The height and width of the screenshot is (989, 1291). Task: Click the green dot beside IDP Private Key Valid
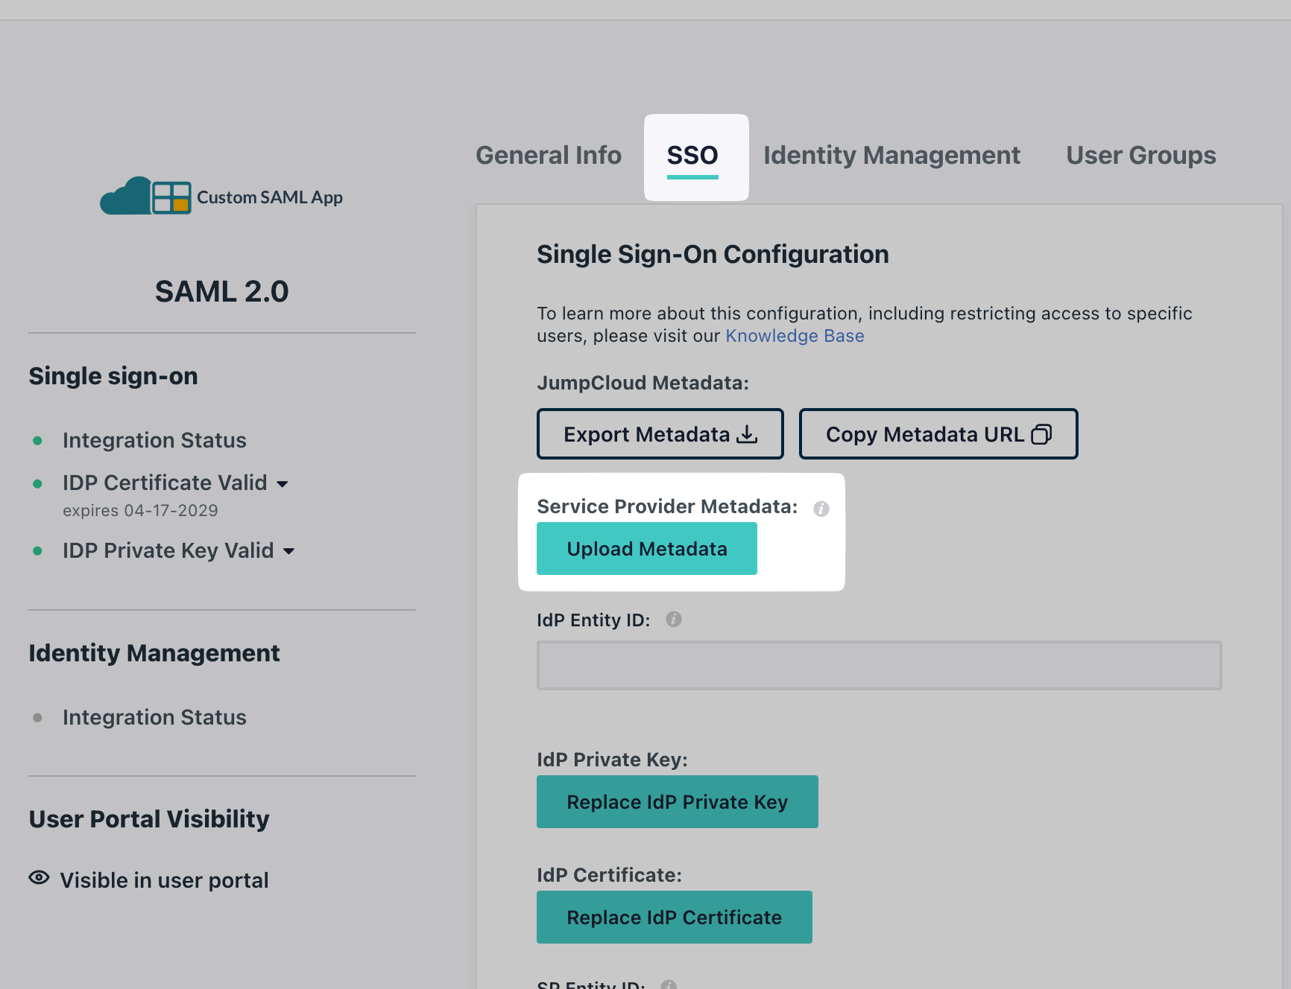(x=38, y=550)
